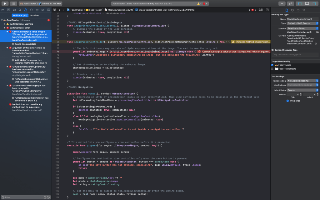Select the Issue navigator triangle icon
Image resolution: width=320 pixels, height=200 pixels.
pyautogui.click(x=26, y=10)
